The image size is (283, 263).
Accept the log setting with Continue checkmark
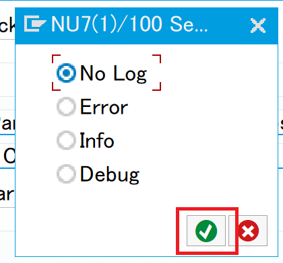click(206, 231)
